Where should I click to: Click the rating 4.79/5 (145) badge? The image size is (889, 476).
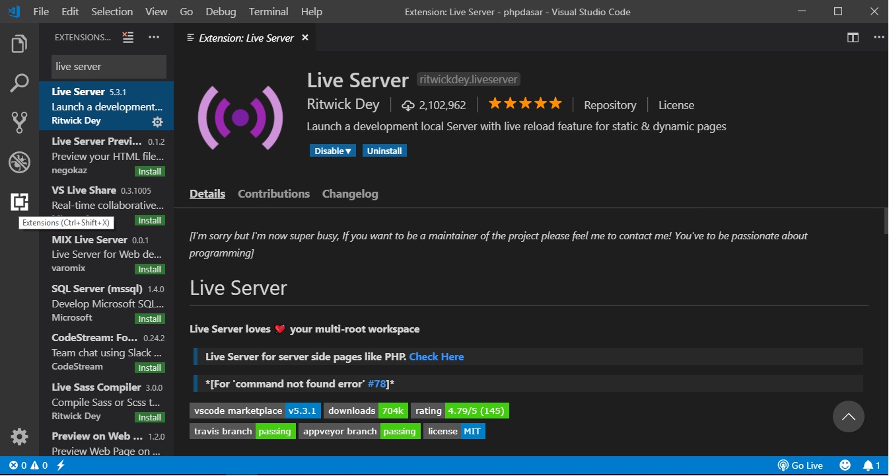point(460,411)
